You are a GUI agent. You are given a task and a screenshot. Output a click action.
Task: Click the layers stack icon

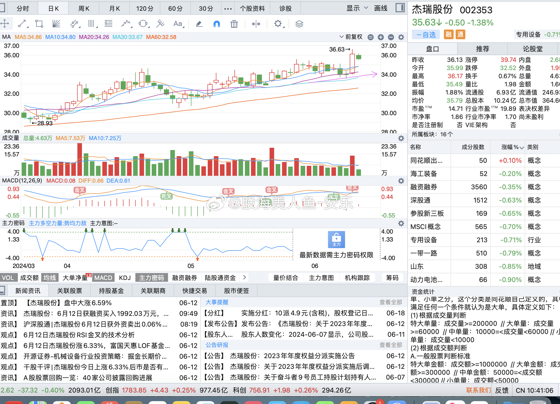point(299,24)
